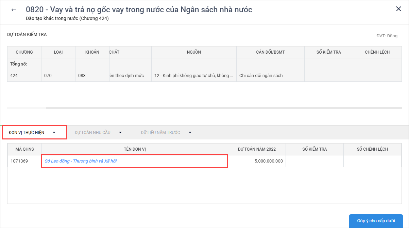The width and height of the screenshot is (409, 228).
Task: Open the ĐƠN VỊ THỰC HIỆN tab
Action: (x=27, y=132)
